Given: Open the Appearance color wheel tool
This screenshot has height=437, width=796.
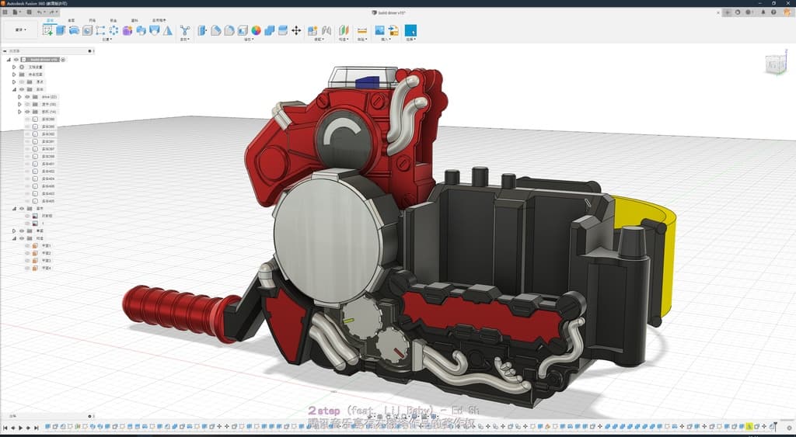Looking at the screenshot, I should (256, 30).
